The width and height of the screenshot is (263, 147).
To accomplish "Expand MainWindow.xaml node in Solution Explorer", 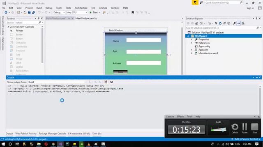I will (191, 53).
